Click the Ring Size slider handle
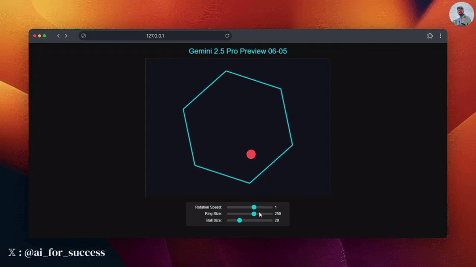Image resolution: width=476 pixels, height=267 pixels. tap(254, 214)
